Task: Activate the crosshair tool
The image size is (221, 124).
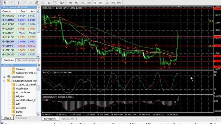Action: pos(11,3)
